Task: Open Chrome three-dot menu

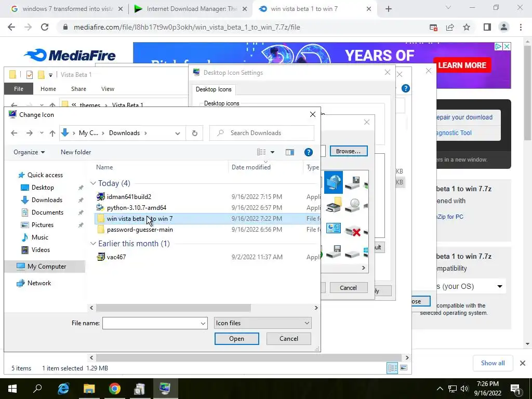Action: click(521, 27)
